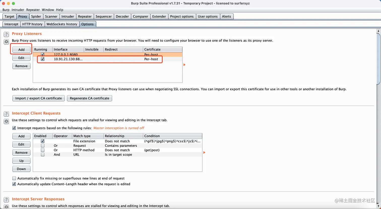Image resolution: width=381 pixels, height=209 pixels.
Task: Switch to the Target tab
Action: (x=9, y=16)
